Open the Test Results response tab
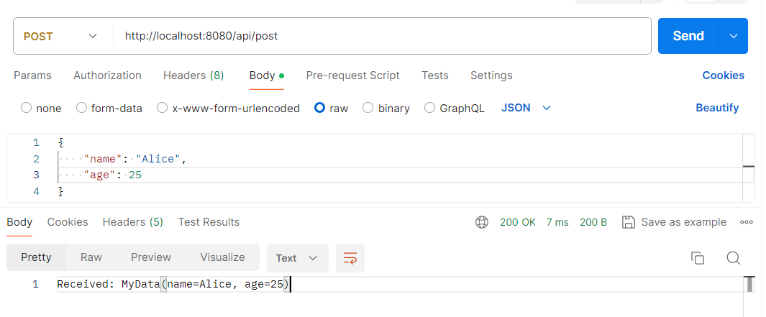The width and height of the screenshot is (766, 317). point(209,222)
